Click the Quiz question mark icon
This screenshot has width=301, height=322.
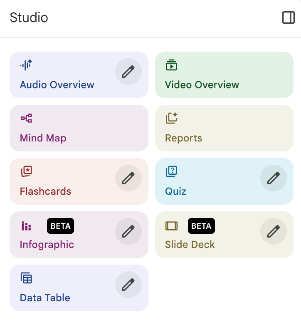(171, 171)
